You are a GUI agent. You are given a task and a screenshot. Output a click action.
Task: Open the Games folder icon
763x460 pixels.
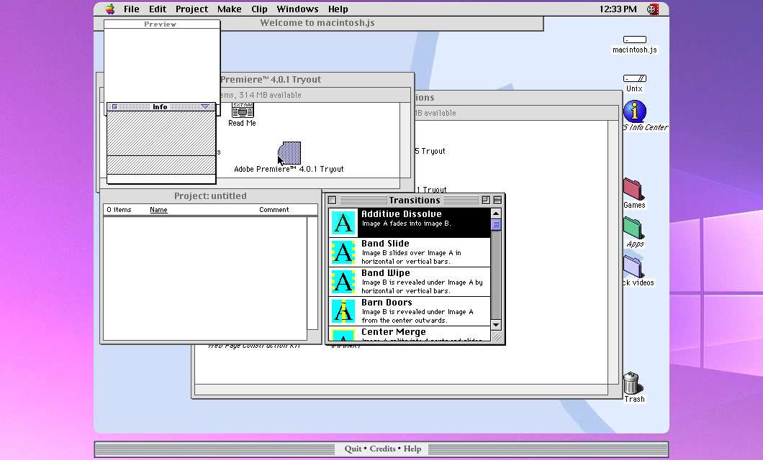(x=633, y=189)
